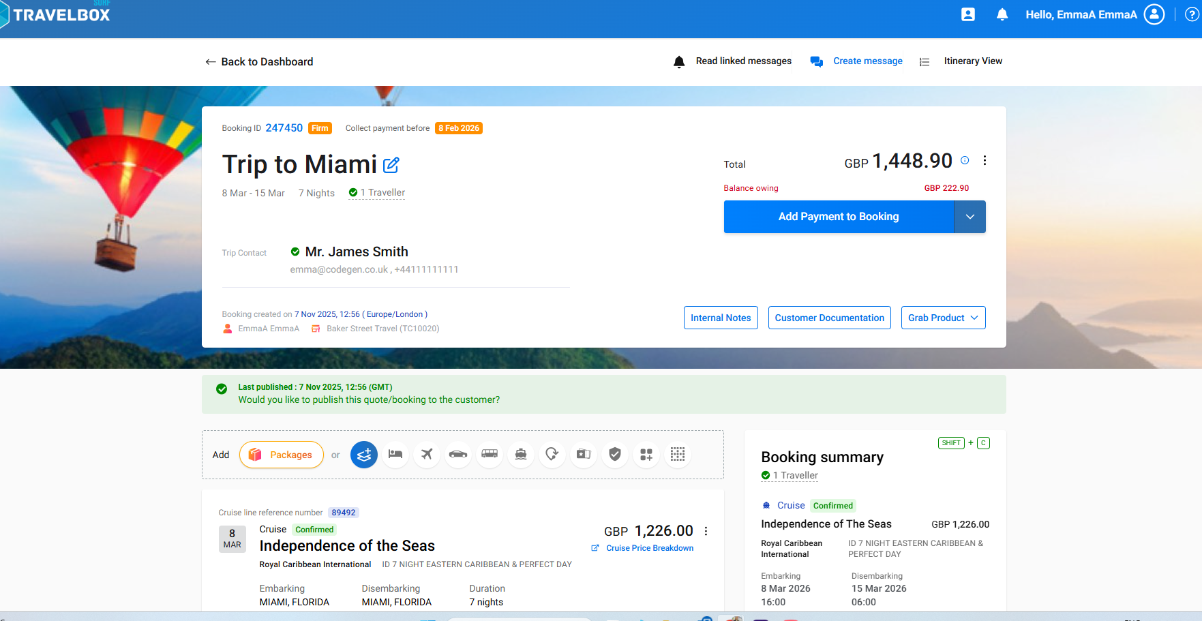Expand the Add Payment dropdown arrow
This screenshot has width=1202, height=621.
(970, 217)
